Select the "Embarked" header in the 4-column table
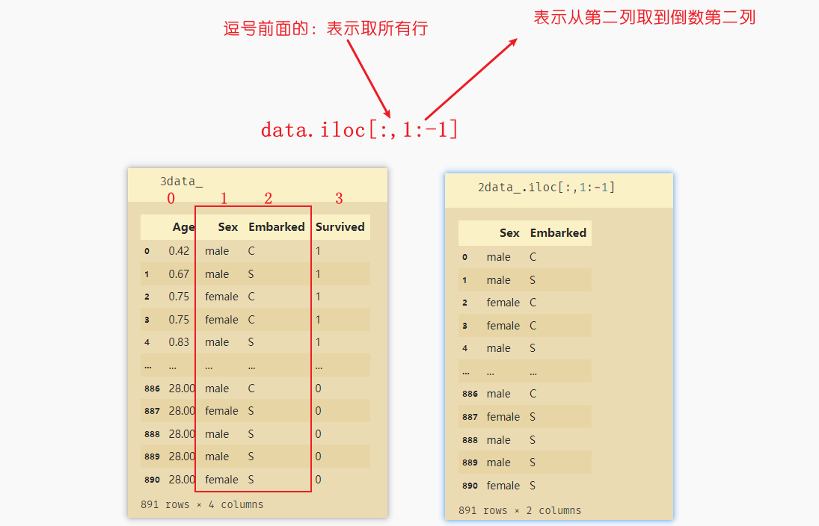The width and height of the screenshot is (819, 526). click(x=276, y=227)
